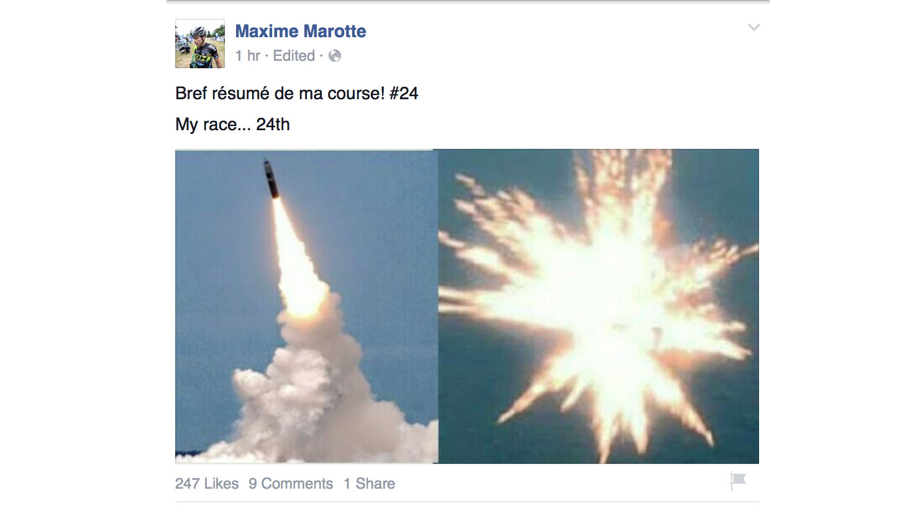The width and height of the screenshot is (910, 511).
Task: Open the rocket launch photo
Action: point(306,306)
